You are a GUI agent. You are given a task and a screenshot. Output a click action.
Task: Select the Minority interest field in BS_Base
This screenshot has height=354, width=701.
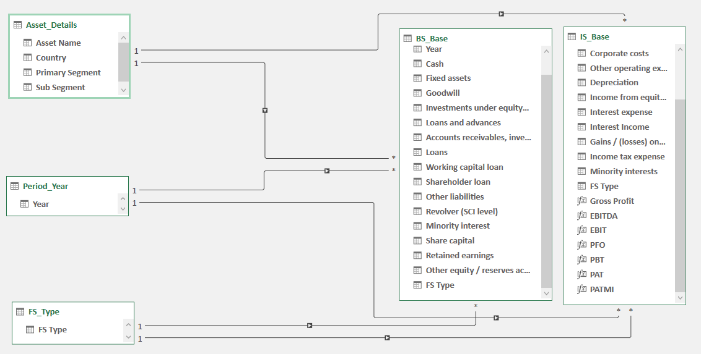coord(458,225)
